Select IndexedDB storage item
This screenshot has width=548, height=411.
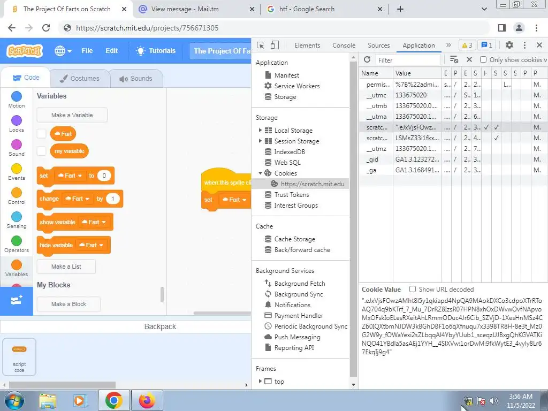coord(290,151)
